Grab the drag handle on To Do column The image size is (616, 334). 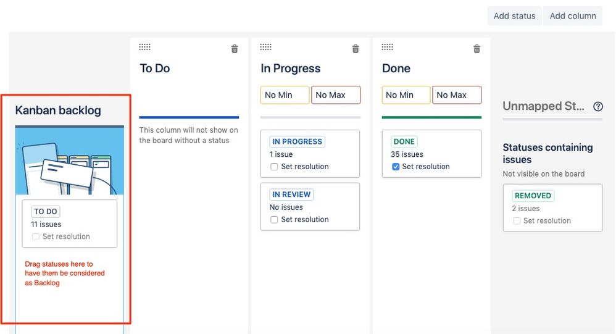(x=144, y=47)
